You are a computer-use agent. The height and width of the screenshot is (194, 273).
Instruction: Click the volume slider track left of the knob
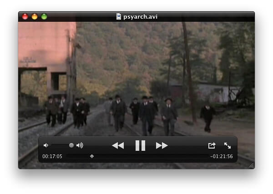59,145
